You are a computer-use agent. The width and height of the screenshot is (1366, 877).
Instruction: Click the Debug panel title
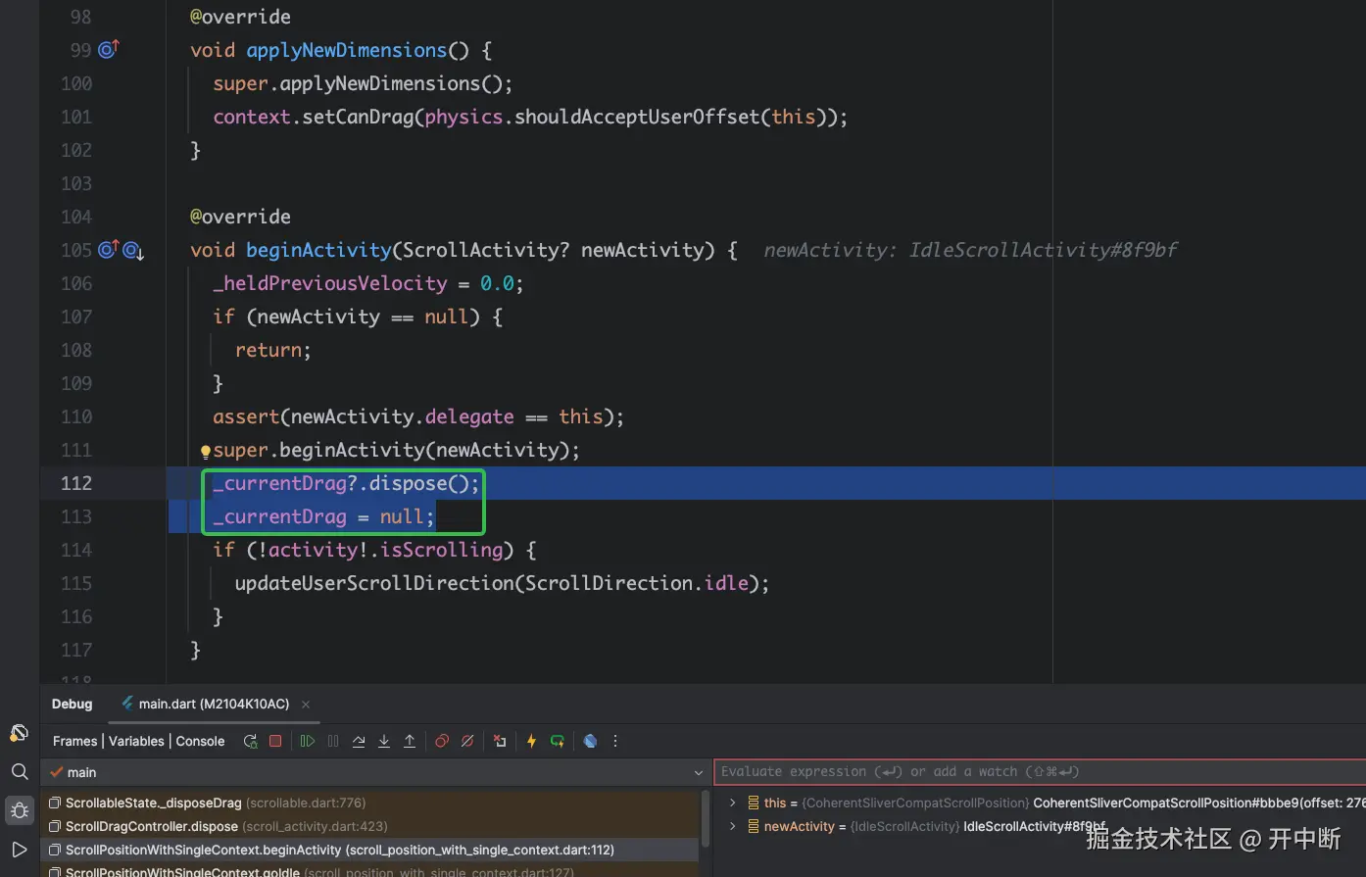click(x=72, y=704)
